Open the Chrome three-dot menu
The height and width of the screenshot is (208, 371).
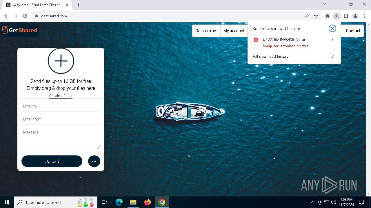(x=365, y=16)
